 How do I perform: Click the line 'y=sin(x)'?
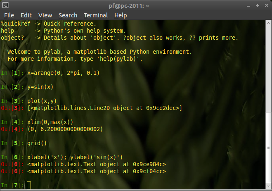point(40,87)
